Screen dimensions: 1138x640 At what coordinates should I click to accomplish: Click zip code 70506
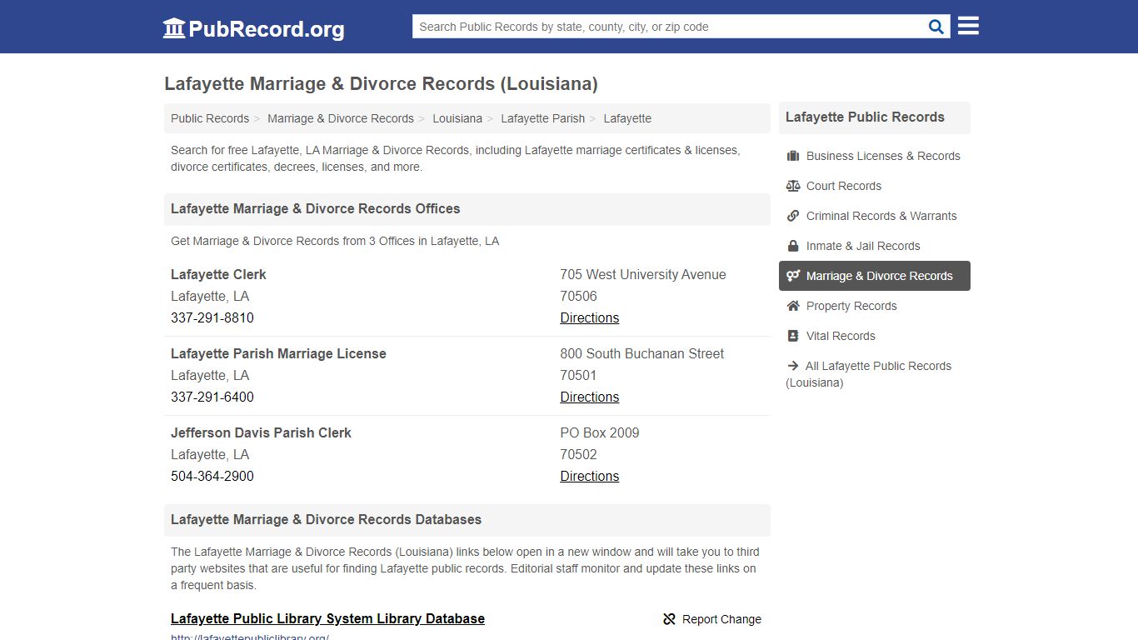click(578, 296)
